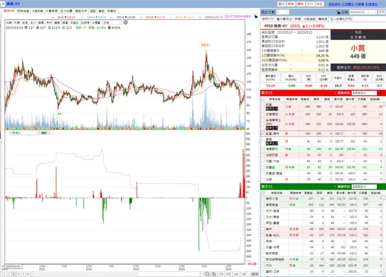Go to page 1 in bottom pager
The image size is (386, 277).
coord(4,274)
